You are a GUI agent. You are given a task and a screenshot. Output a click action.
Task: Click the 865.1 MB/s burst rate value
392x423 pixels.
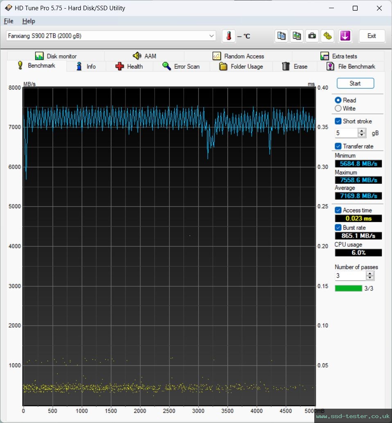coord(358,236)
